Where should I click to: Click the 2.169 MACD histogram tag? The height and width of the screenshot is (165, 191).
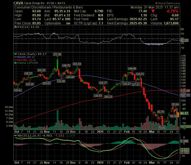point(184,141)
